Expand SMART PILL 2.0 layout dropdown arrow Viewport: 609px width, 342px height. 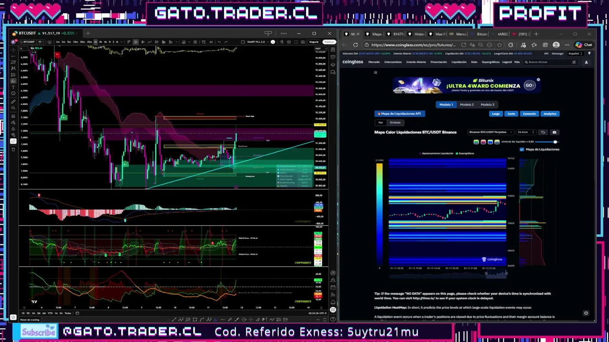click(x=268, y=42)
